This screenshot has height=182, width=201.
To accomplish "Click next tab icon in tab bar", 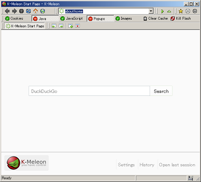I will click(x=61, y=26).
